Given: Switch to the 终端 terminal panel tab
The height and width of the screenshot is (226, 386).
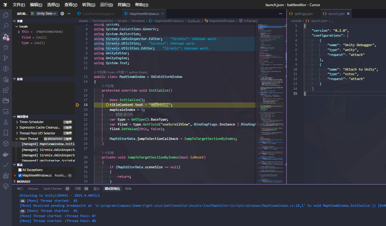Looking at the screenshot, I should point(128,189).
